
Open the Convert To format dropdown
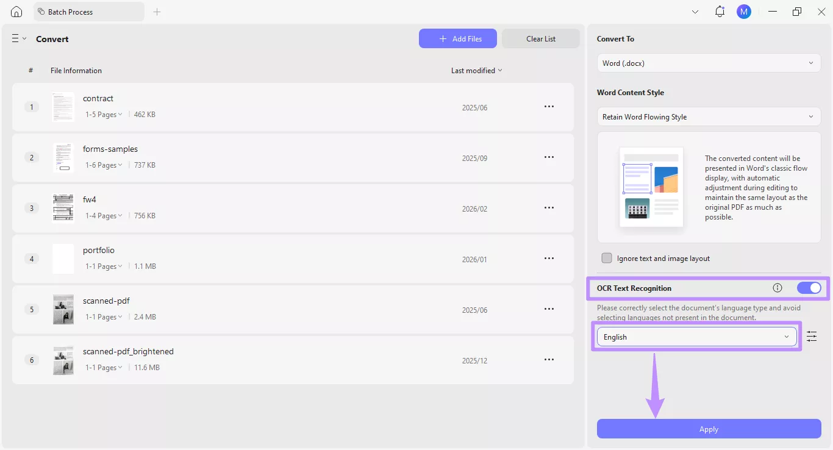(x=708, y=63)
